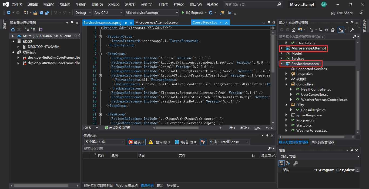Collapse the ServicesInstances project node
Viewport: 369px width, 189px height.
pos(281,64)
